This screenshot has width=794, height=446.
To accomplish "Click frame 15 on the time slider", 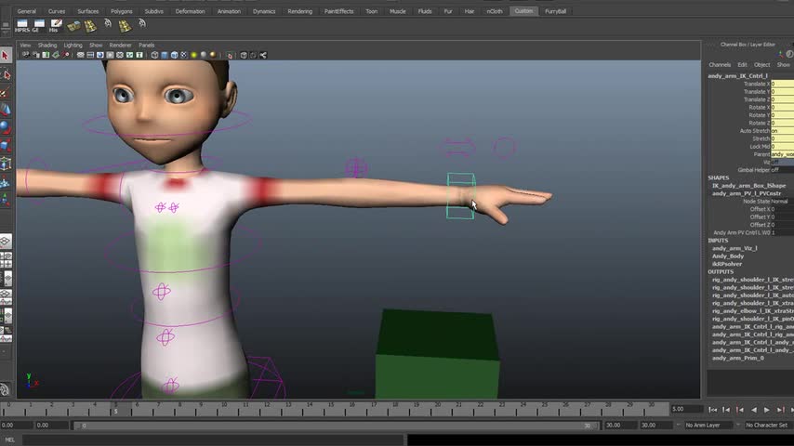I will tap(330, 409).
